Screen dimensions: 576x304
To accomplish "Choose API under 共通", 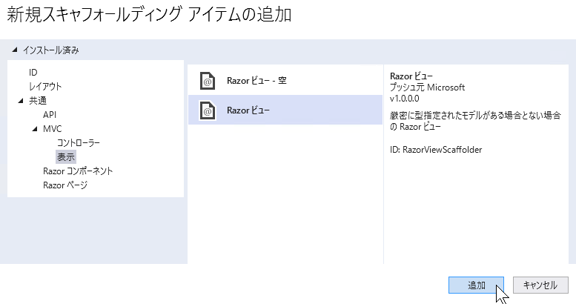I will pos(50,115).
